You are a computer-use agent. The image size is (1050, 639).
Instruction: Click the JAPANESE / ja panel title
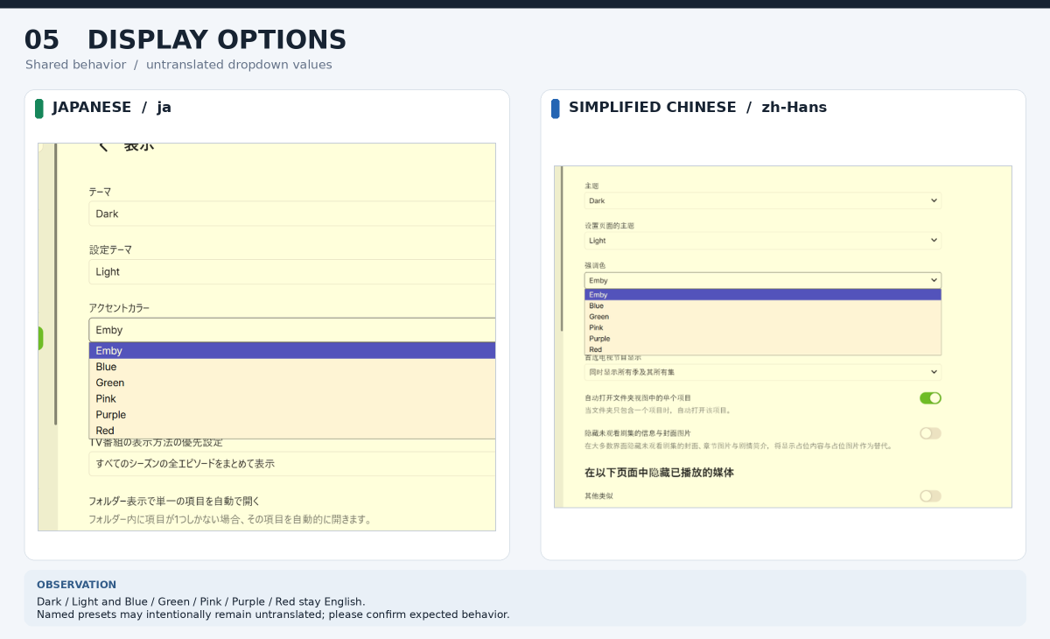click(112, 108)
